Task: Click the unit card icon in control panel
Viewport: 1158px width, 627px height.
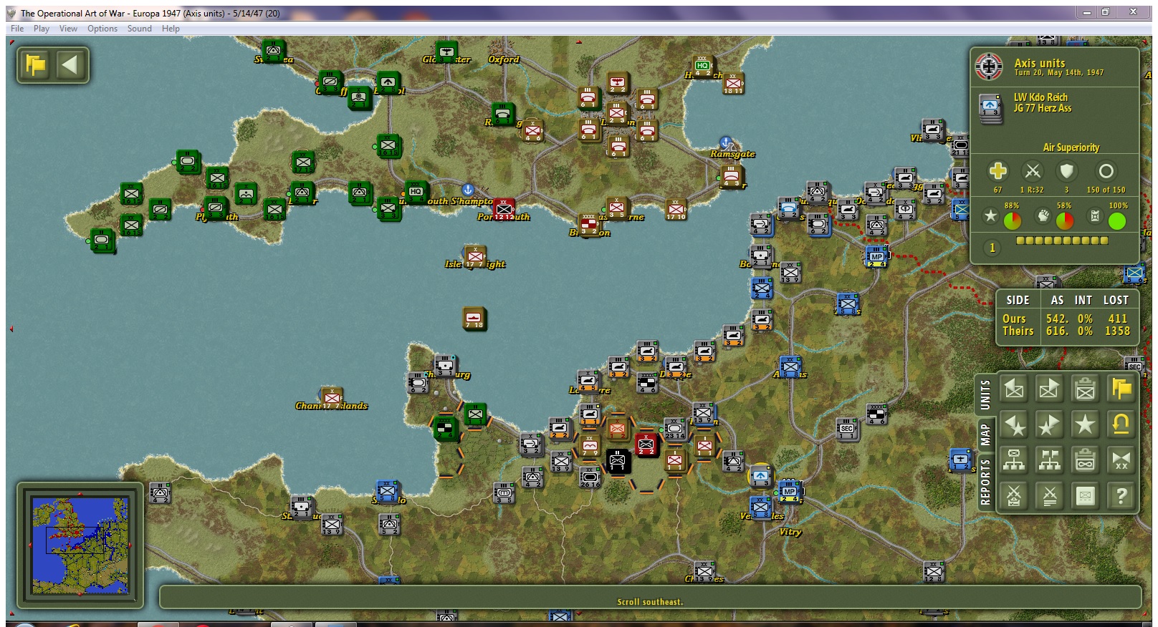Action: (x=1085, y=495)
